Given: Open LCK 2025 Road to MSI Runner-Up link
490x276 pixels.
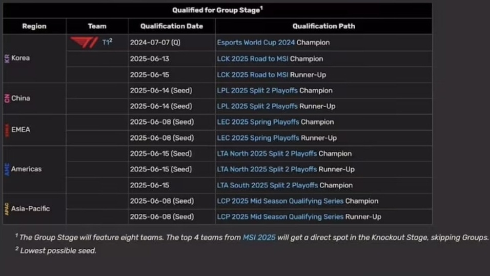Looking at the screenshot, I should click(x=253, y=75).
